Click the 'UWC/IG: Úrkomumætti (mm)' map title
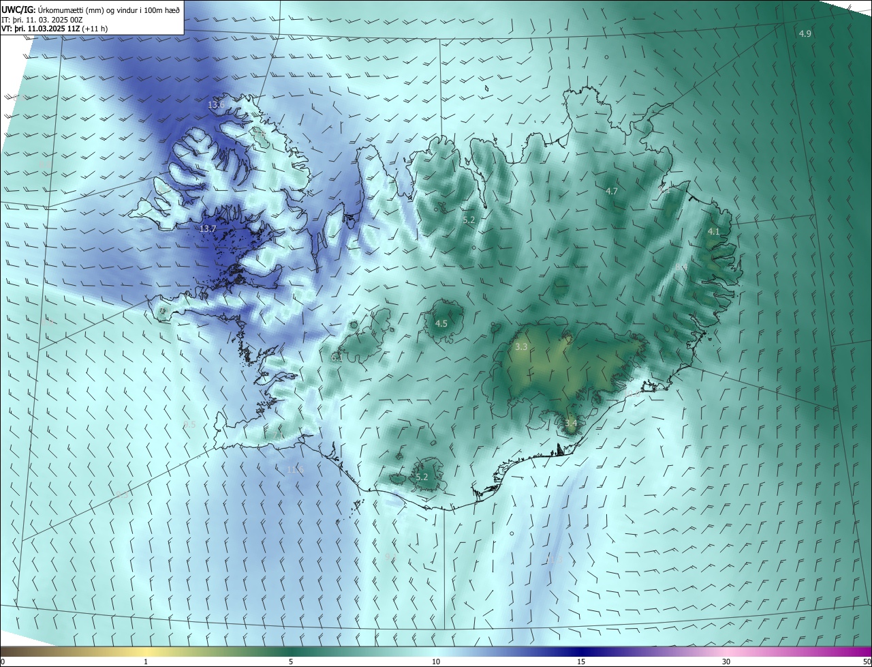The width and height of the screenshot is (872, 667). (91, 10)
